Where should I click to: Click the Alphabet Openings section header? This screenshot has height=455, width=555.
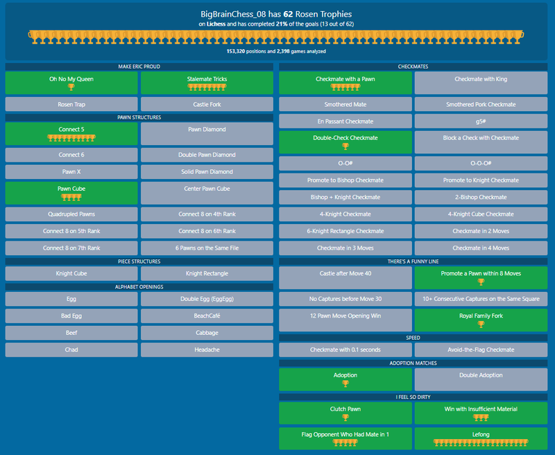click(x=139, y=286)
